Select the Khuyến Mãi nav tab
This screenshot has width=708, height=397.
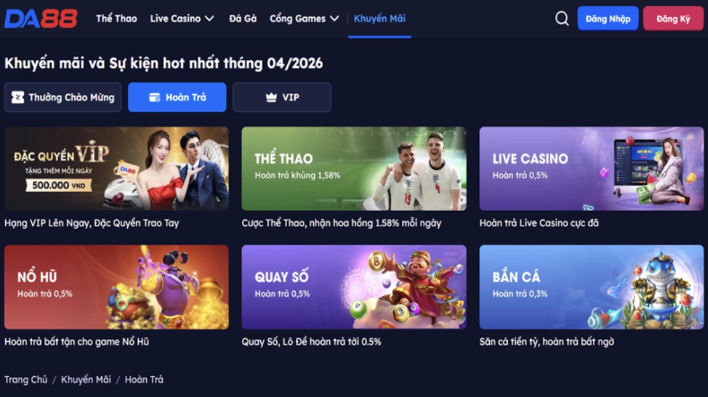[x=379, y=18]
